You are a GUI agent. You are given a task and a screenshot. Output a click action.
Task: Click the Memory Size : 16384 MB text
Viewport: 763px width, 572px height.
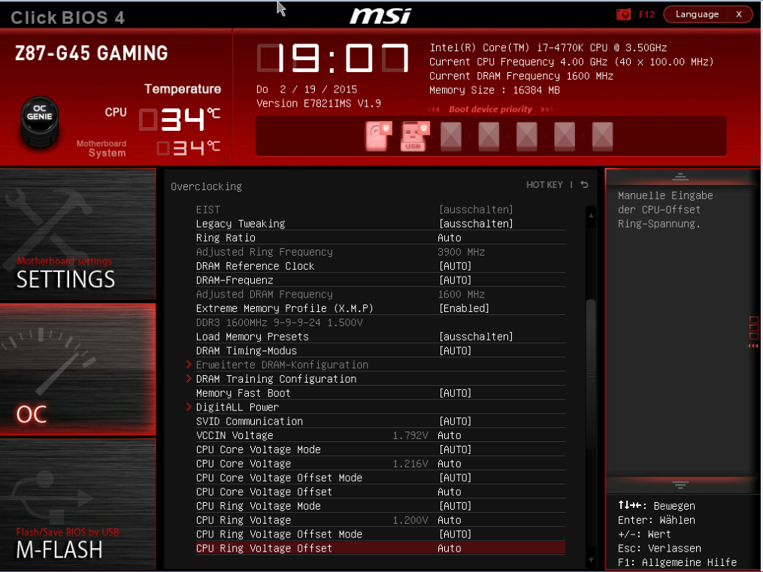coord(495,90)
